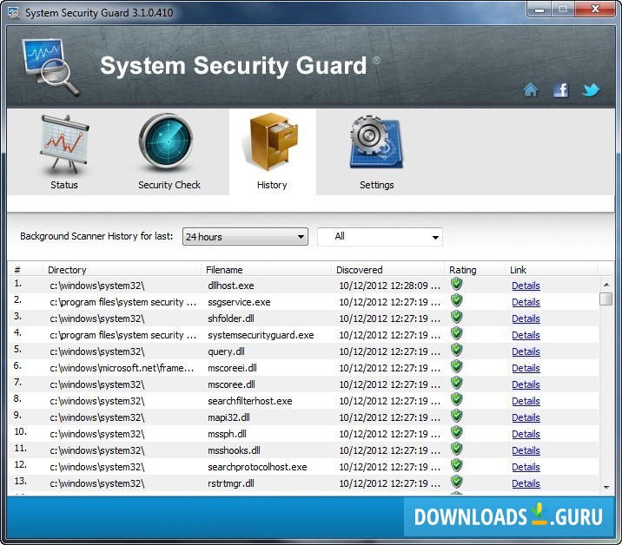Sort by the Directory column header
The width and height of the screenshot is (622, 545).
coord(67,270)
